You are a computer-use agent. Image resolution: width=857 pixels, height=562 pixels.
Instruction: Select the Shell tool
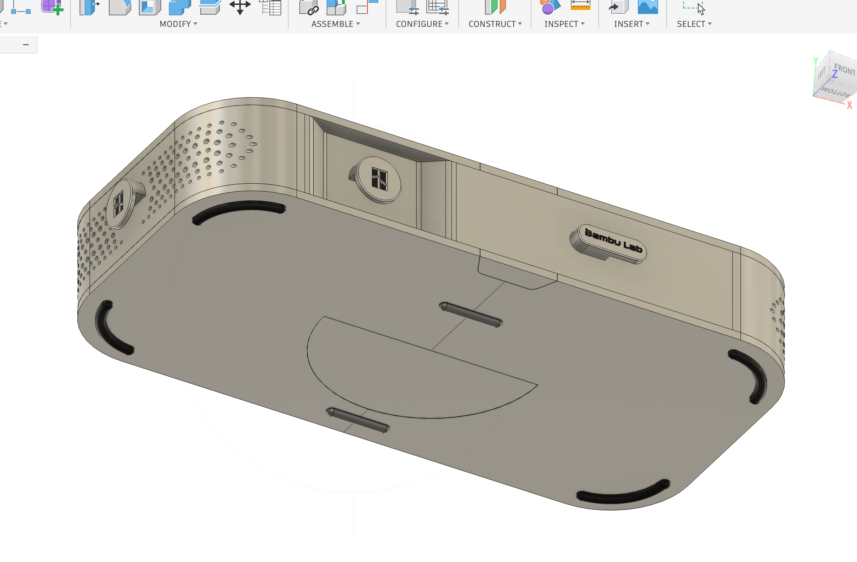click(150, 7)
